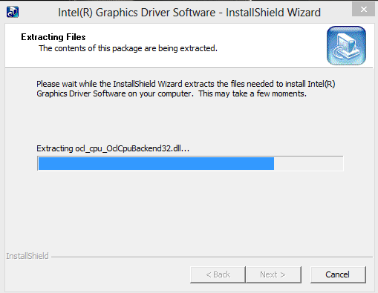The image size is (378, 293).
Task: Click the InstallShield brand label
Action: coord(27,256)
